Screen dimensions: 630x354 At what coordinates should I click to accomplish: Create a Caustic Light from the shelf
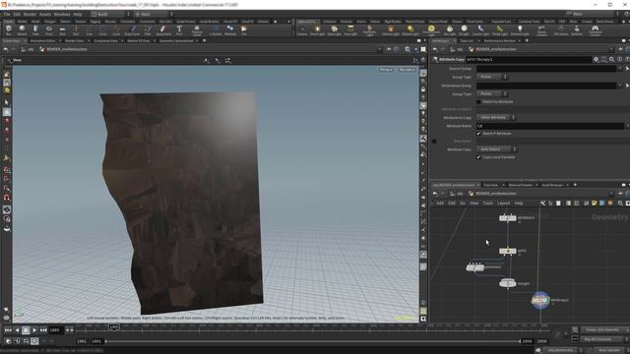480,30
